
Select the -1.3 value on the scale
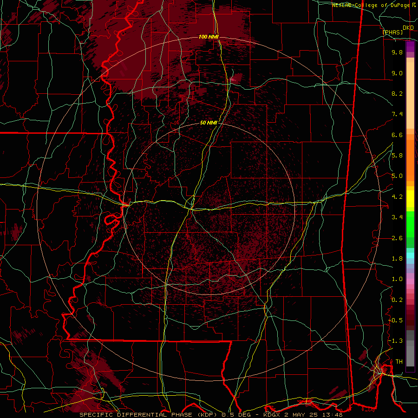pos(395,341)
